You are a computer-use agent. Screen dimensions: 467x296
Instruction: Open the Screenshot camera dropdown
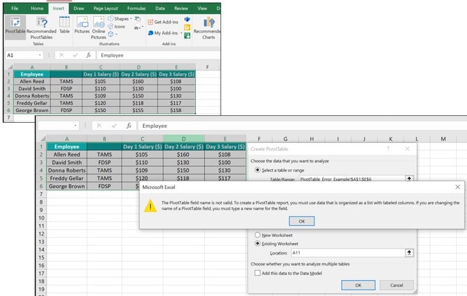[142, 27]
